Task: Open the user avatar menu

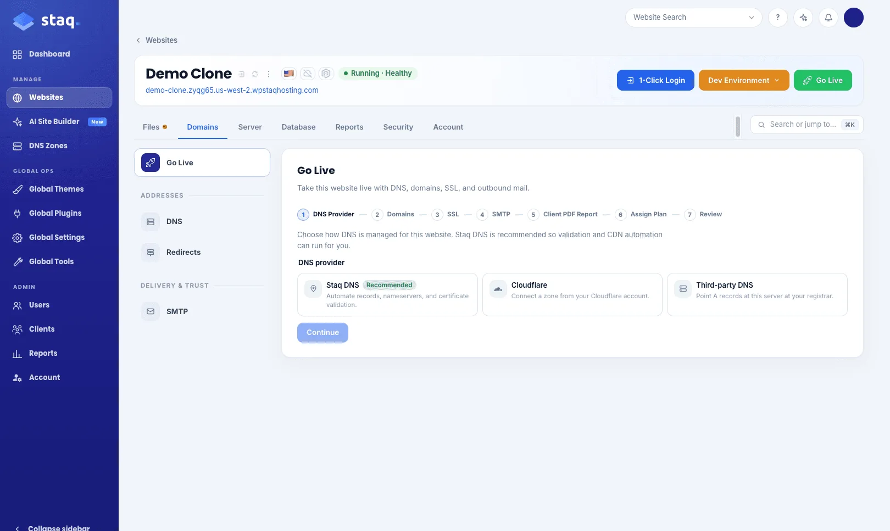Action: [854, 18]
